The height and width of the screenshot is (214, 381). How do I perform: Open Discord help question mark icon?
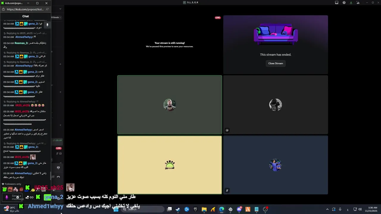pos(344,3)
